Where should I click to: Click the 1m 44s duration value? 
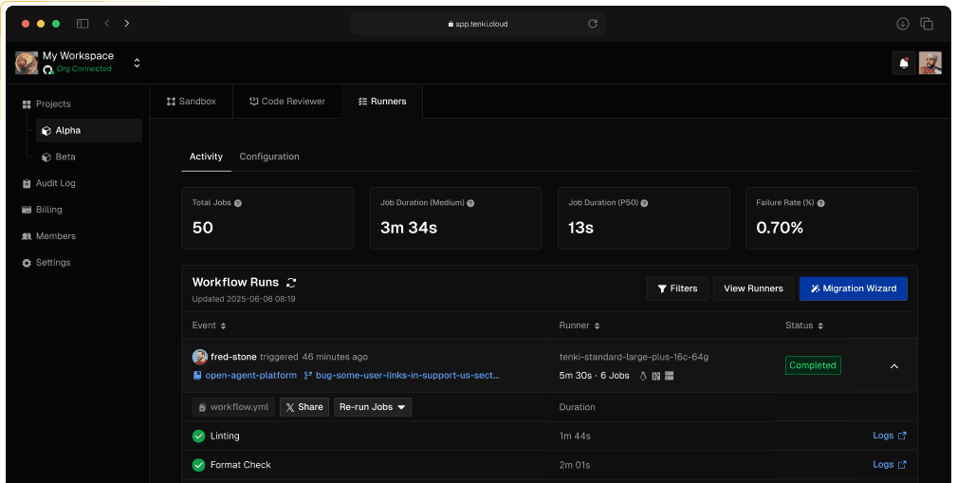575,436
